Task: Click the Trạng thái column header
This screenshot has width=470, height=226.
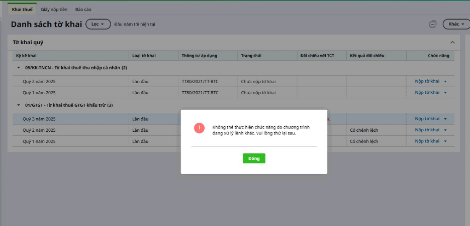Action: point(251,56)
